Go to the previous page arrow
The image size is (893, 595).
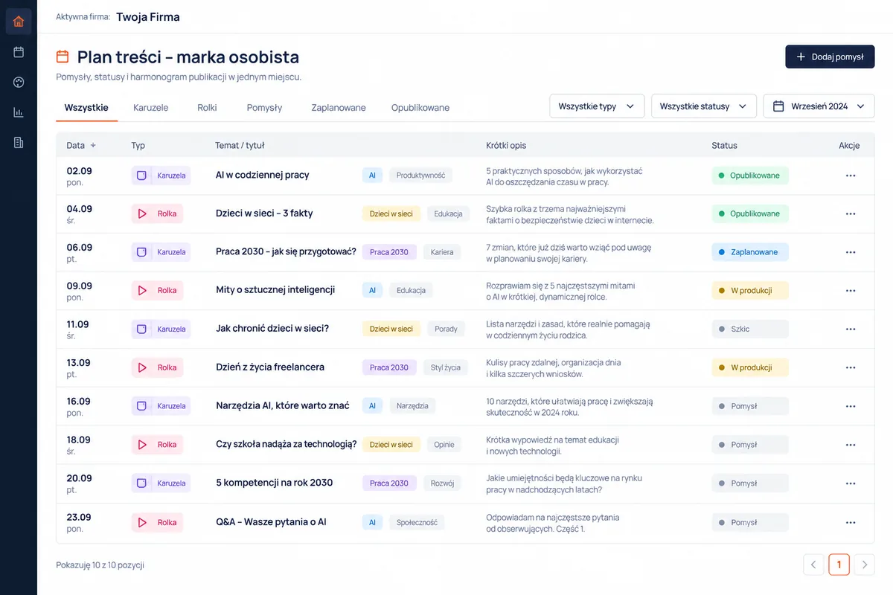tap(814, 565)
